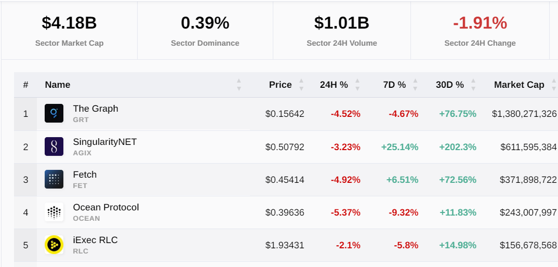The width and height of the screenshot is (558, 267).
Task: Select The Graph price $0.15642
Action: pyautogui.click(x=285, y=114)
